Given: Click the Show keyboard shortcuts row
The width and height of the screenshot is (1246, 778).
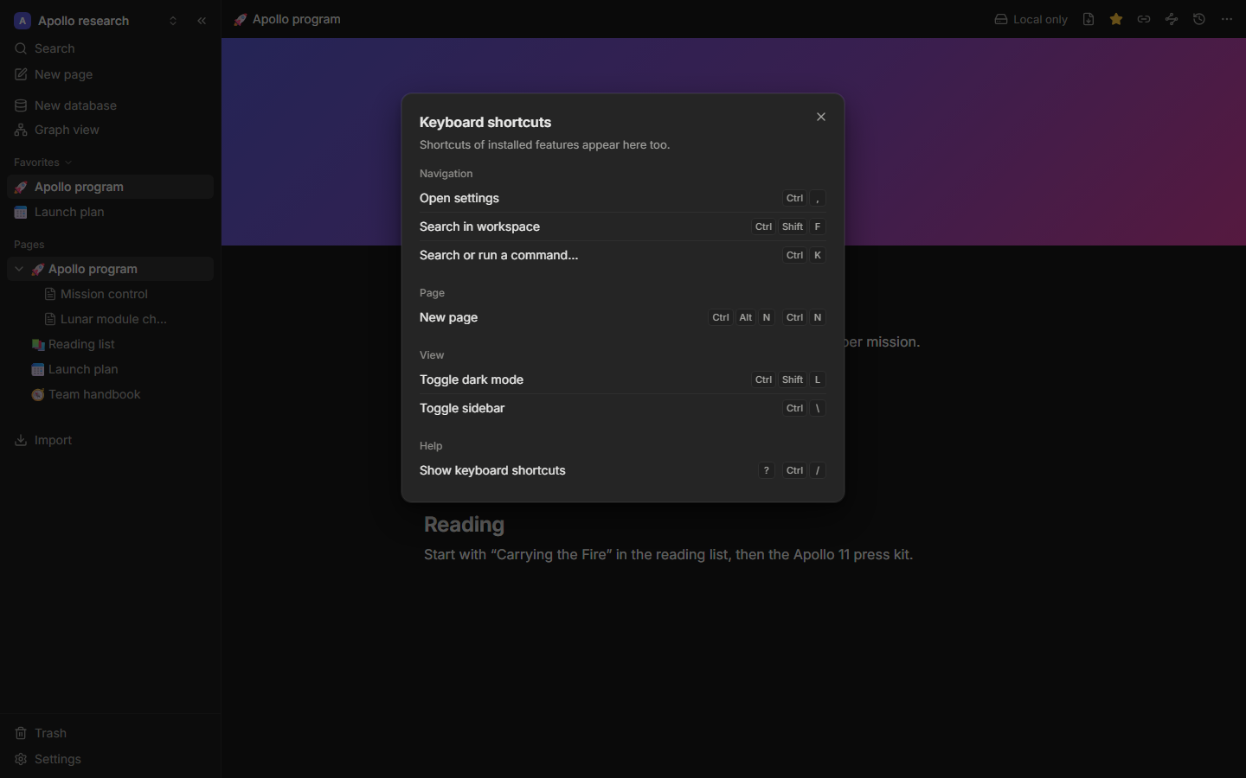Looking at the screenshot, I should coord(623,470).
